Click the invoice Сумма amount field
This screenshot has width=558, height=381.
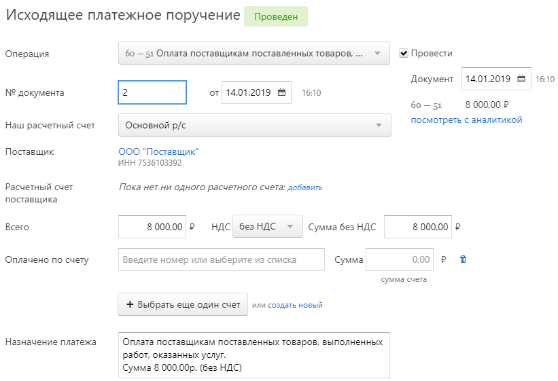(399, 259)
